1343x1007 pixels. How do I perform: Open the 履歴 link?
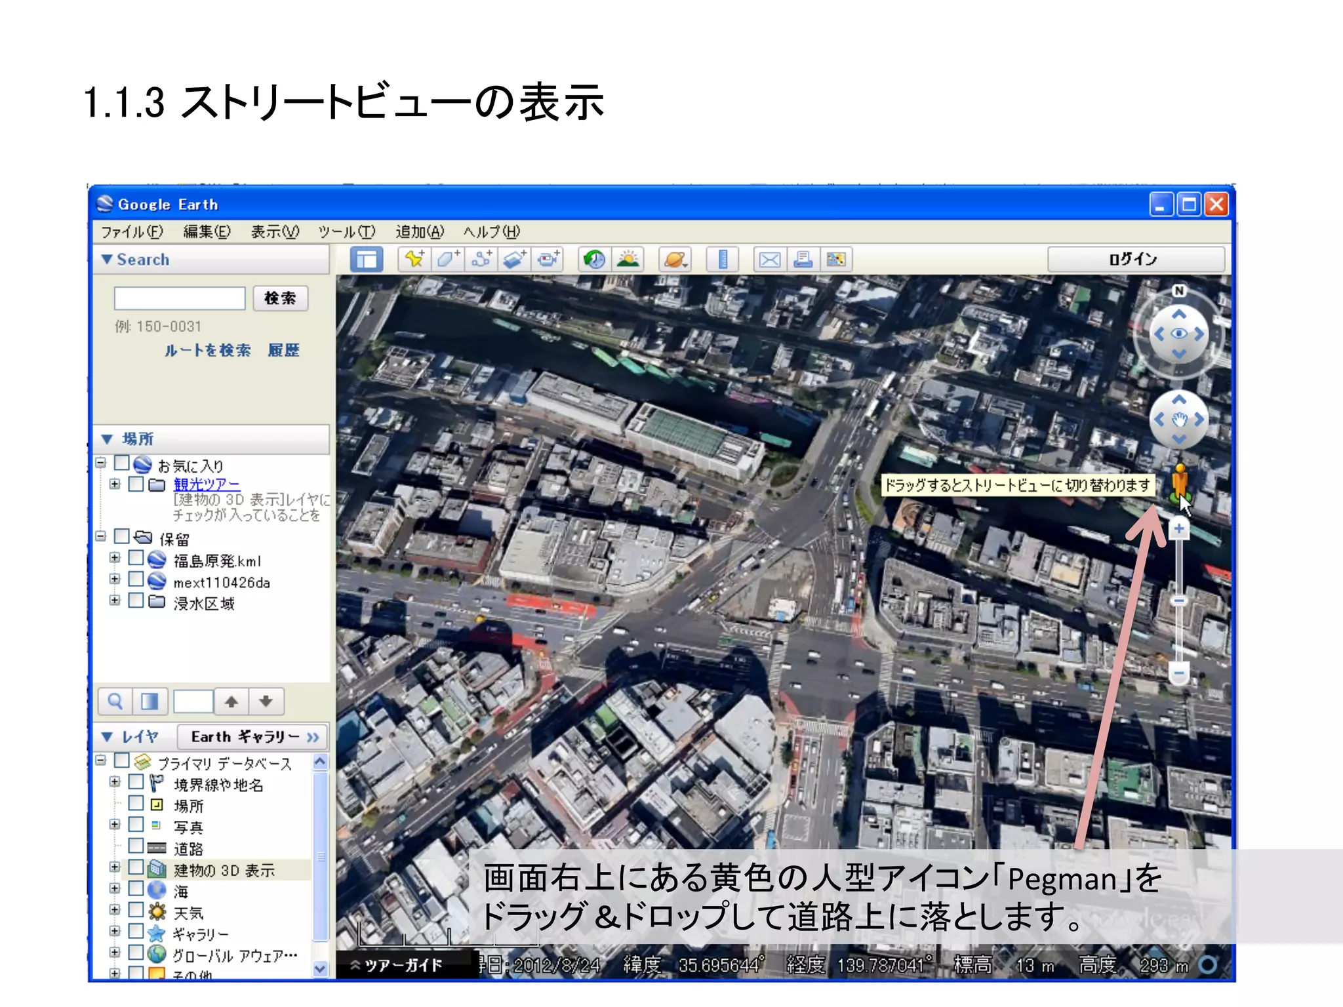pos(283,351)
